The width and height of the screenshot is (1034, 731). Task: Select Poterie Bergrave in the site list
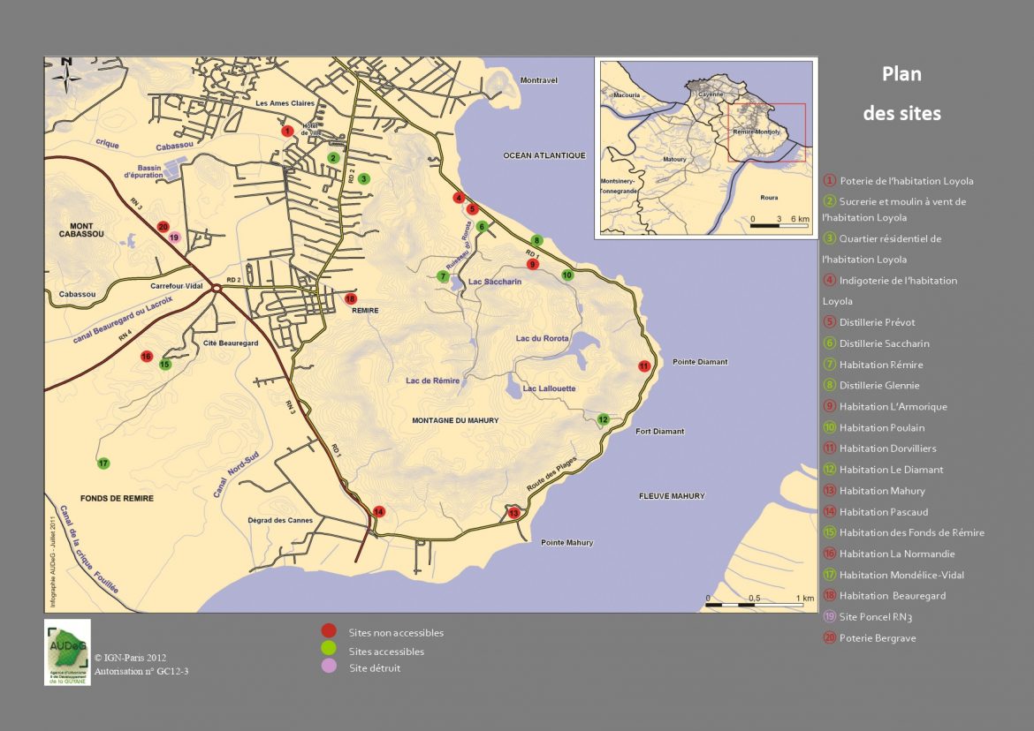(x=879, y=637)
